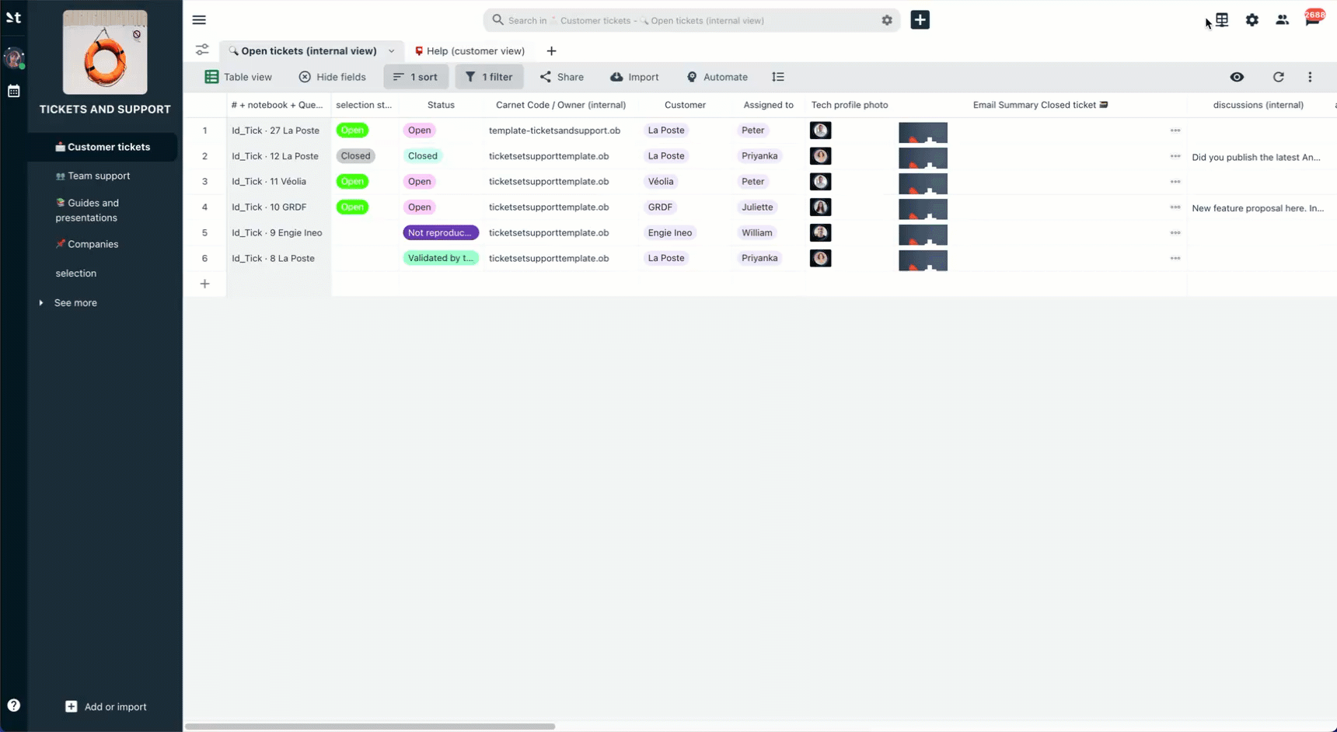The image size is (1337, 732).
Task: Click the user avatar in left rail
Action: point(14,58)
